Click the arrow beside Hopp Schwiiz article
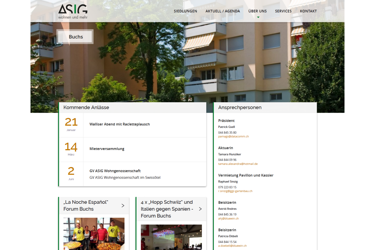The image size is (375, 250). click(x=200, y=209)
